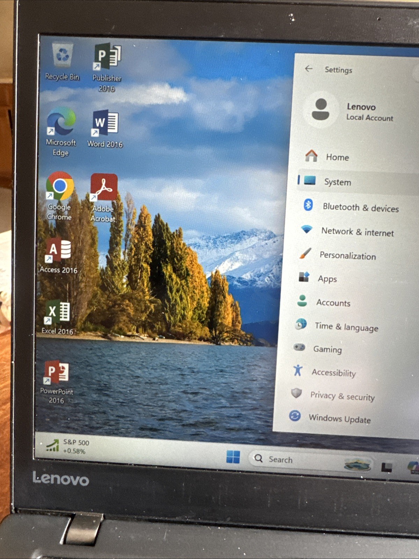Click the taskbar Search box
The image size is (419, 559).
(x=310, y=461)
